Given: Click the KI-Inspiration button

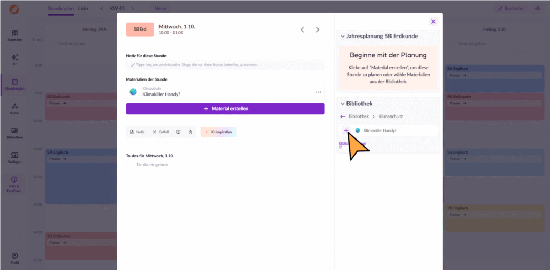Looking at the screenshot, I should [219, 132].
